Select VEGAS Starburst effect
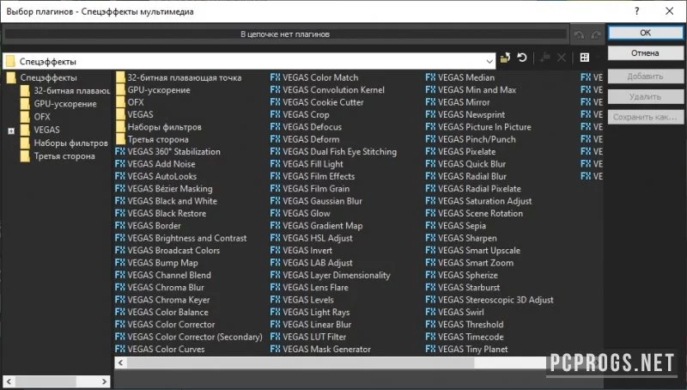 [463, 288]
